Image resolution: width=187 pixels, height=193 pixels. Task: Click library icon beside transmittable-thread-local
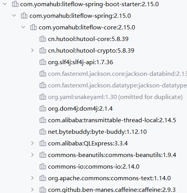pos(43,120)
